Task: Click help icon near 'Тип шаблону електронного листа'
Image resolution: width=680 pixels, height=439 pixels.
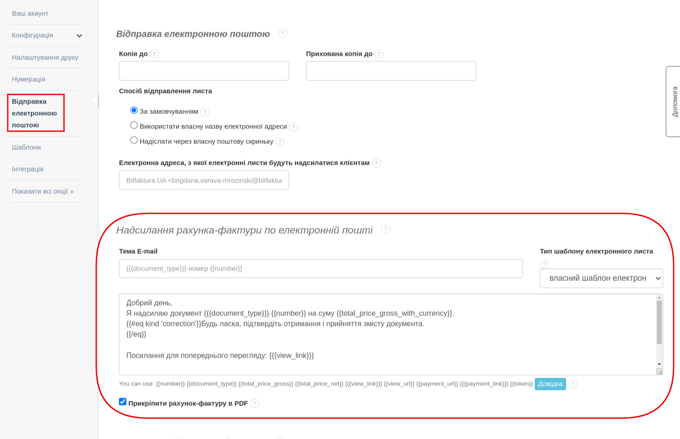Action: (544, 263)
